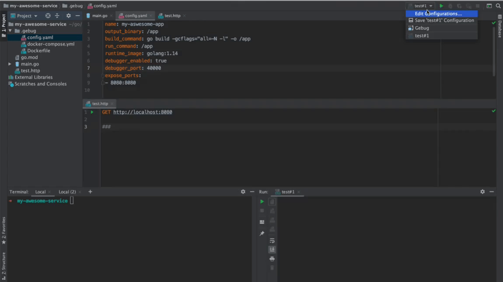Add a new terminal tab with plus
The image size is (503, 282).
[x=90, y=192]
